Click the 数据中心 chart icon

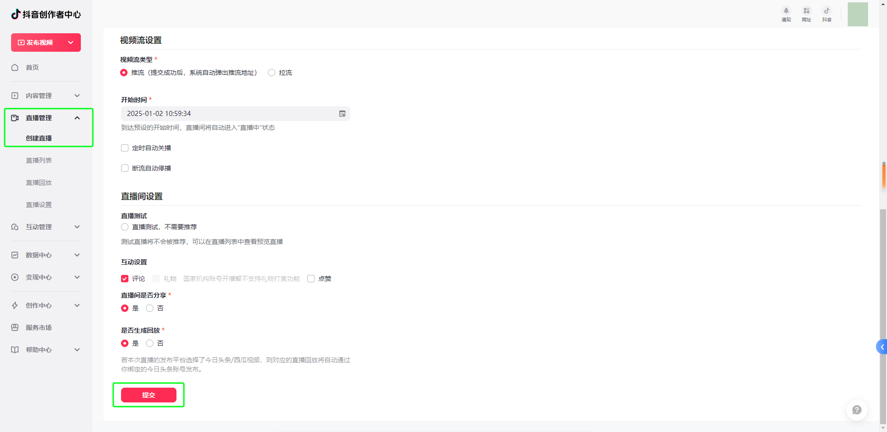[15, 255]
